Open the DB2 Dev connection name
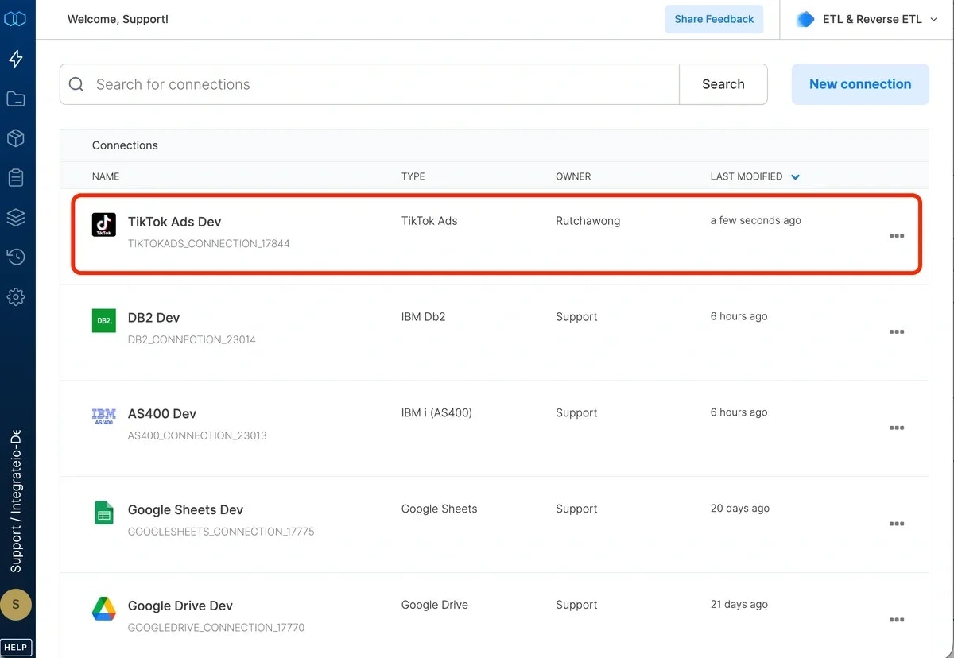This screenshot has width=954, height=658. [x=153, y=318]
